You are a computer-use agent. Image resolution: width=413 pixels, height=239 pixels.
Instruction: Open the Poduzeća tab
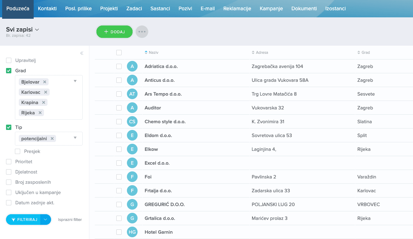pos(18,9)
